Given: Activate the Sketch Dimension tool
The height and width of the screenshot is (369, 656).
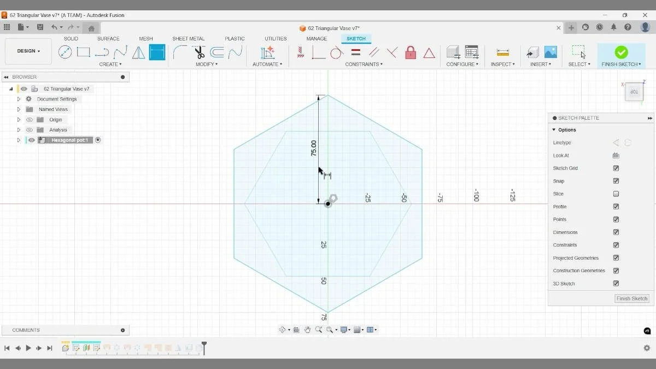Looking at the screenshot, I should (x=157, y=52).
